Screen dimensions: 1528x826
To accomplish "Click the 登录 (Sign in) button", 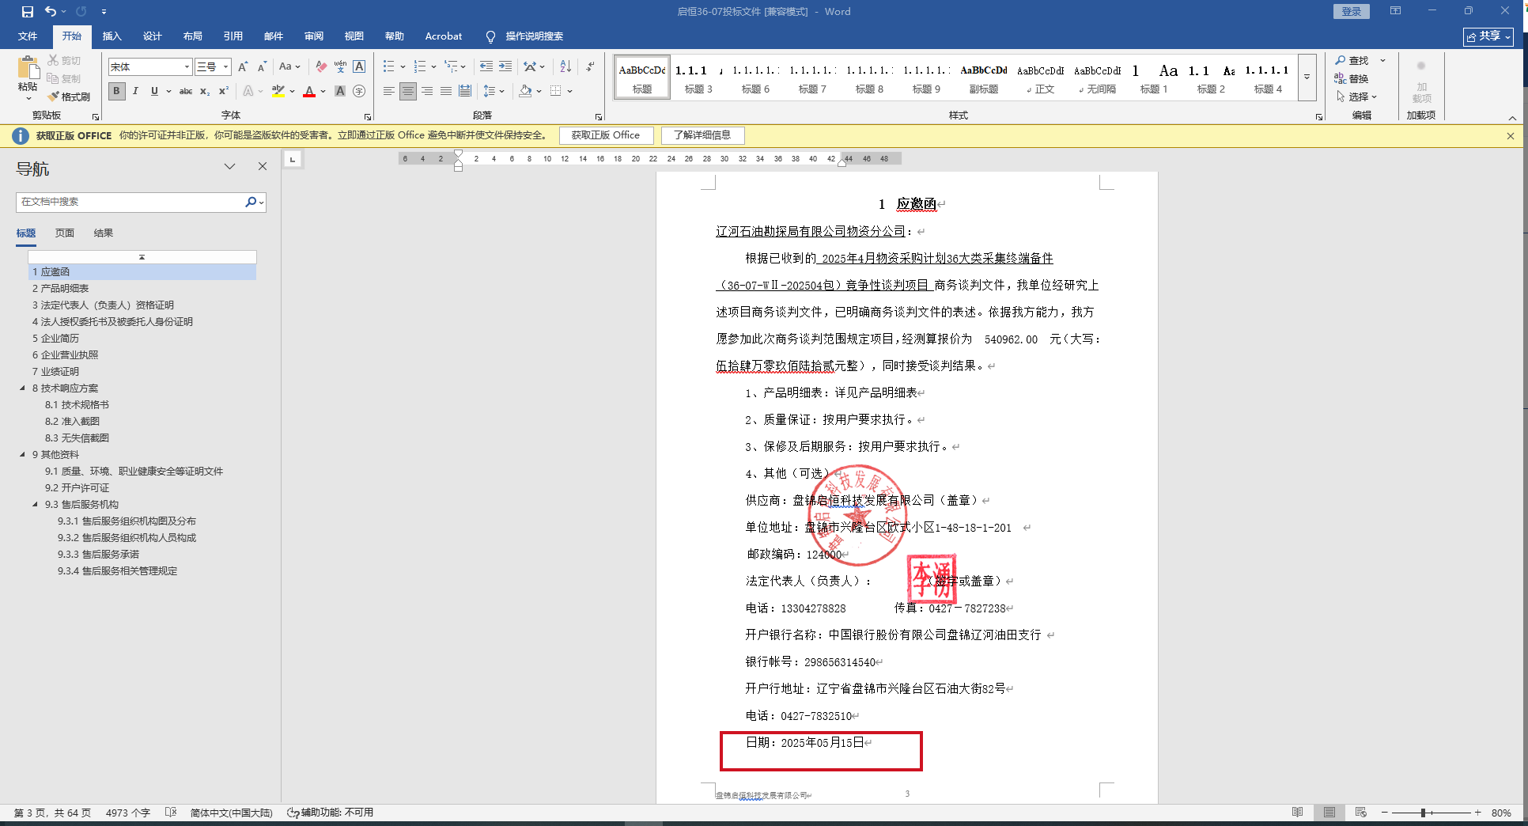I will coord(1352,11).
